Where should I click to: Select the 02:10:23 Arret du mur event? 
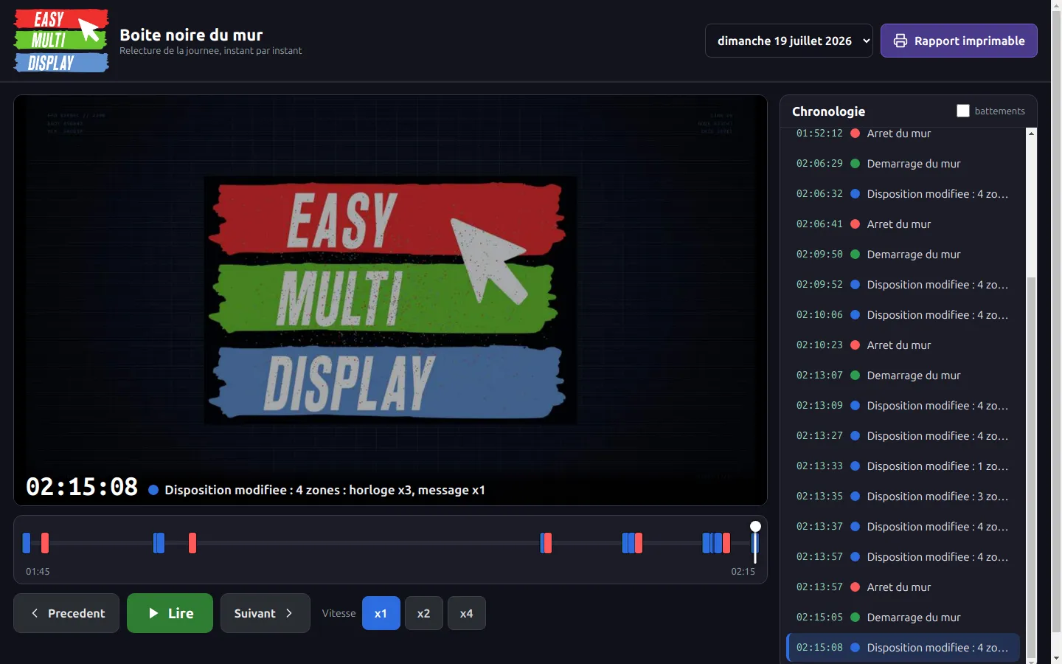coord(903,345)
